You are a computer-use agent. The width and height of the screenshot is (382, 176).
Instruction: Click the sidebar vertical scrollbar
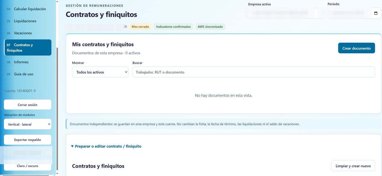coord(57,109)
